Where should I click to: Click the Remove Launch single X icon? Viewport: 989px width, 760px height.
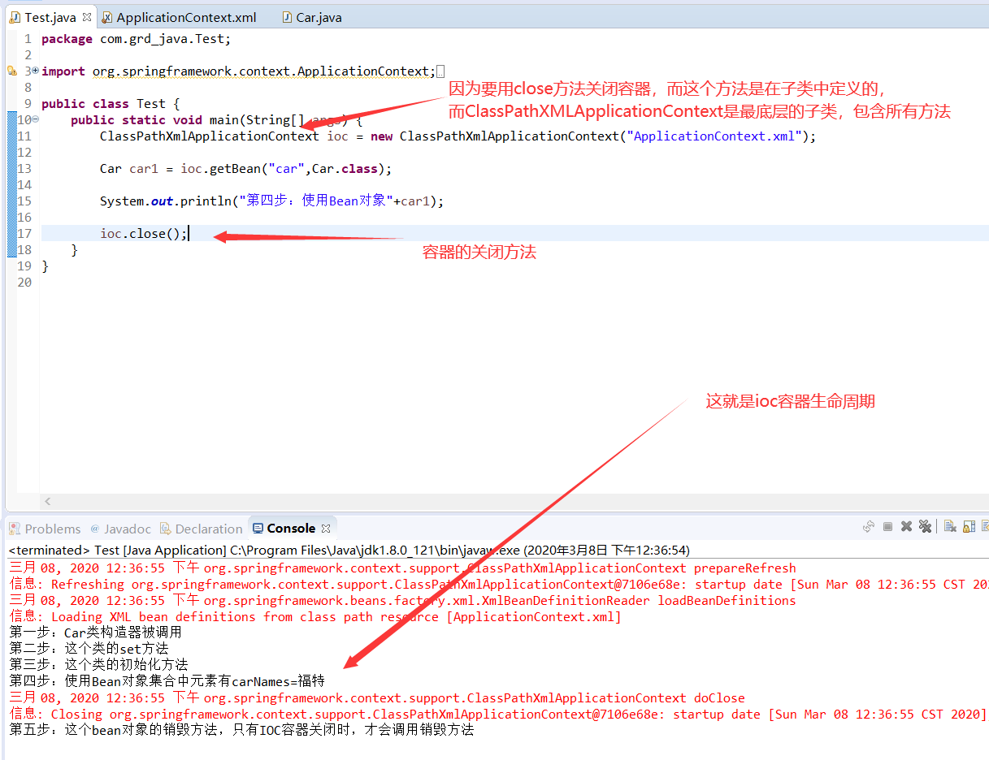(x=906, y=527)
